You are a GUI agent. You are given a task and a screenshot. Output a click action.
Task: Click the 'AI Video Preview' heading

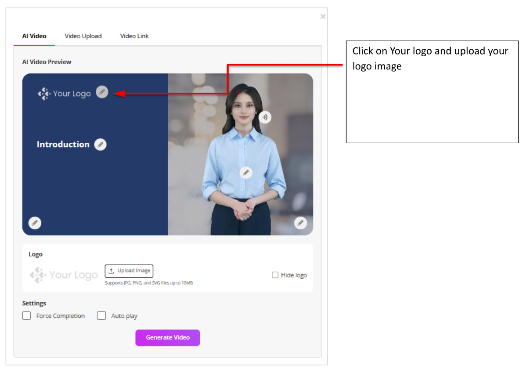coord(47,62)
